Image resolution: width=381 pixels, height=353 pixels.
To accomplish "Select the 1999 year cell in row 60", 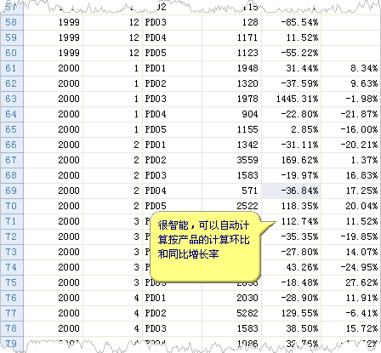I will tap(53, 53).
